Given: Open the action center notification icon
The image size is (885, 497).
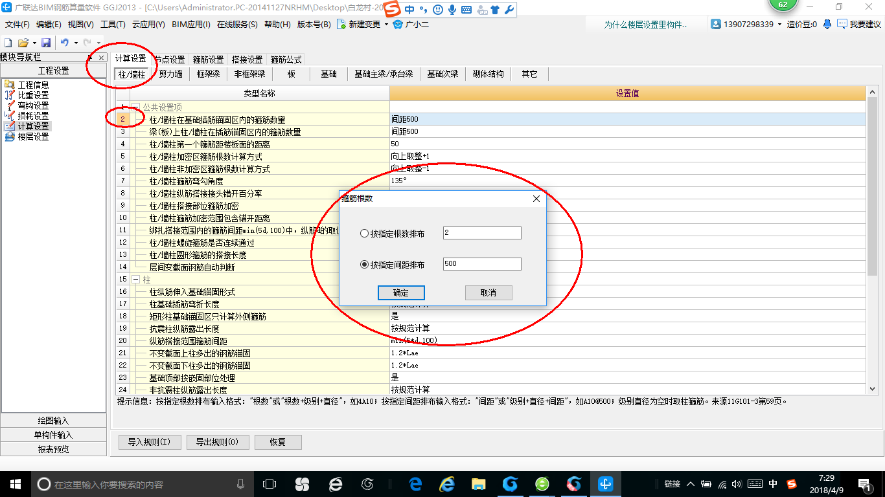Looking at the screenshot, I should pos(864,484).
